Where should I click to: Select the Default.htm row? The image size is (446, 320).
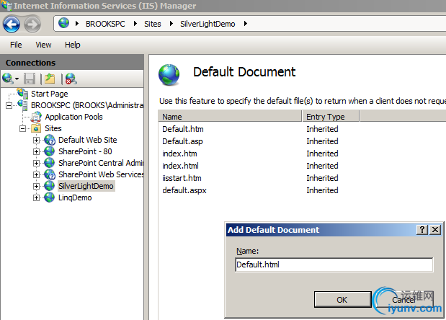[302, 129]
